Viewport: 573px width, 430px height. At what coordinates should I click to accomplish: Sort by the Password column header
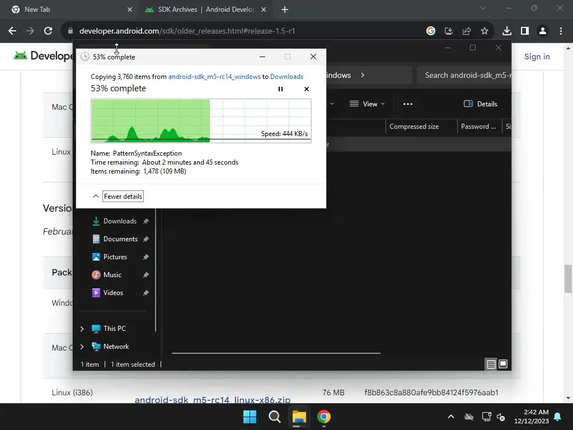tap(478, 127)
